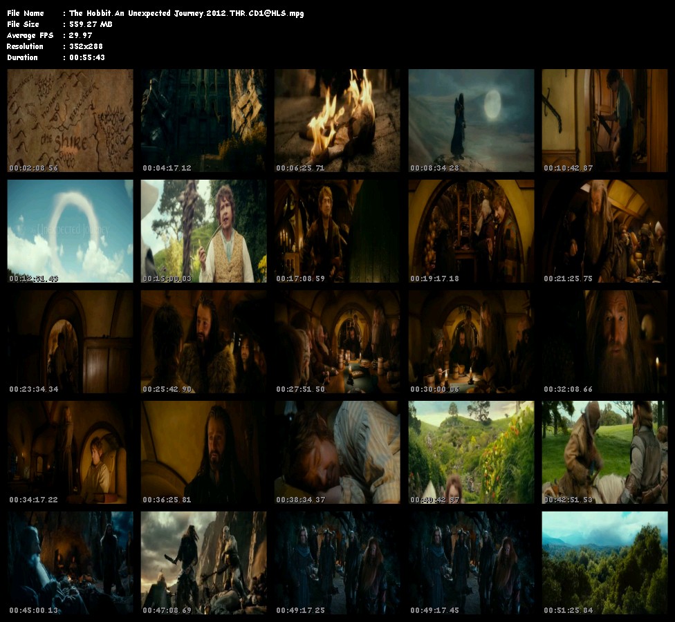Click the file name ending in CD1@HLS.mpg
The height and width of the screenshot is (622, 675).
(x=187, y=13)
